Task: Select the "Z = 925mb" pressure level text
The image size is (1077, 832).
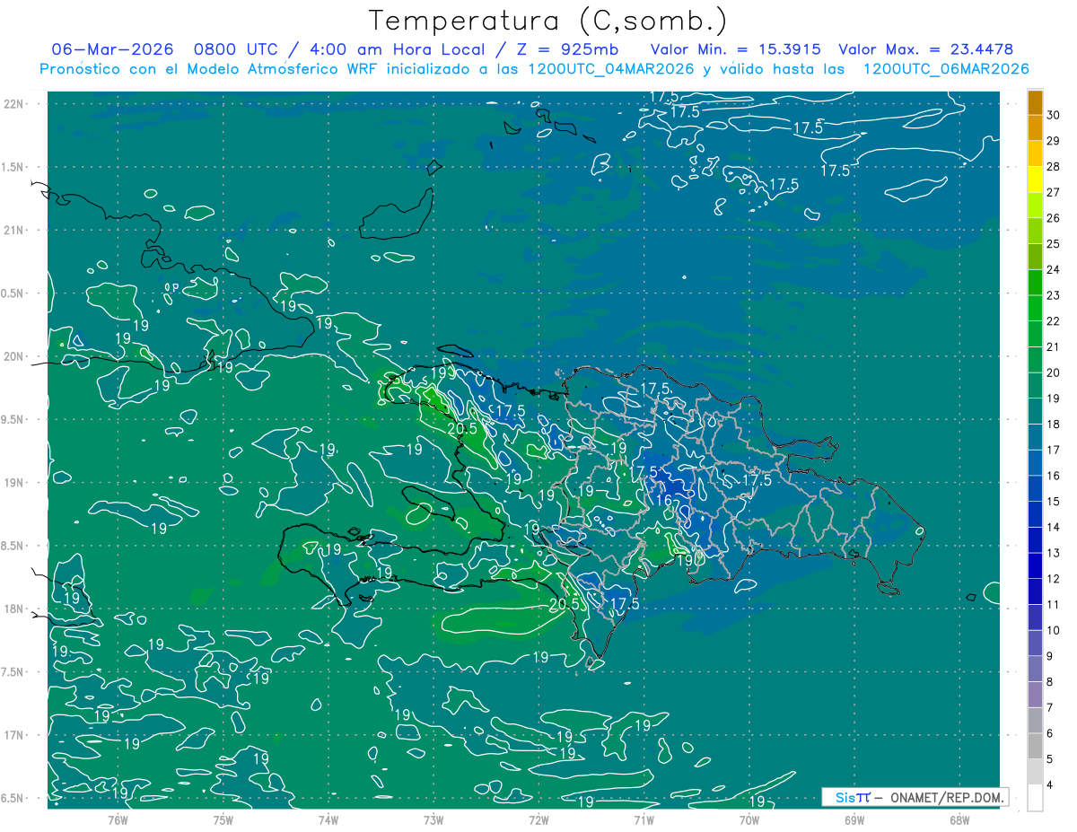Action: pyautogui.click(x=565, y=49)
